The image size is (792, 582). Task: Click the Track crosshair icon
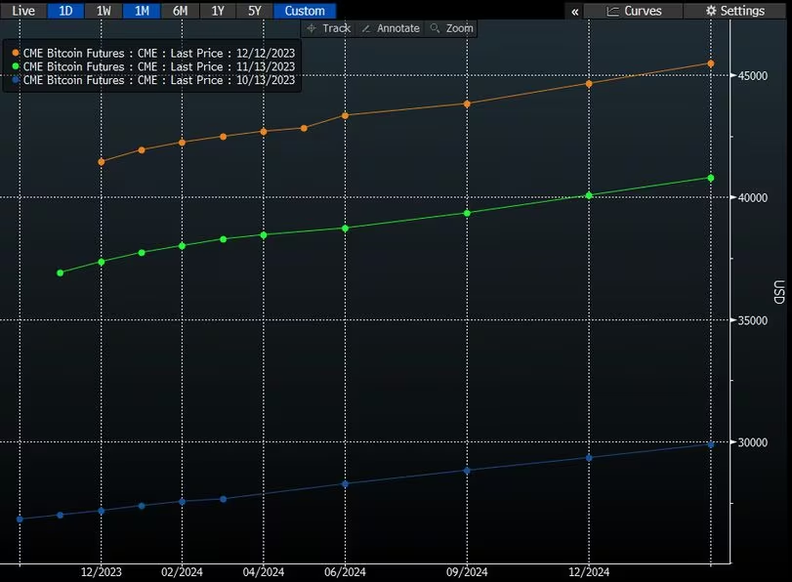coord(312,28)
